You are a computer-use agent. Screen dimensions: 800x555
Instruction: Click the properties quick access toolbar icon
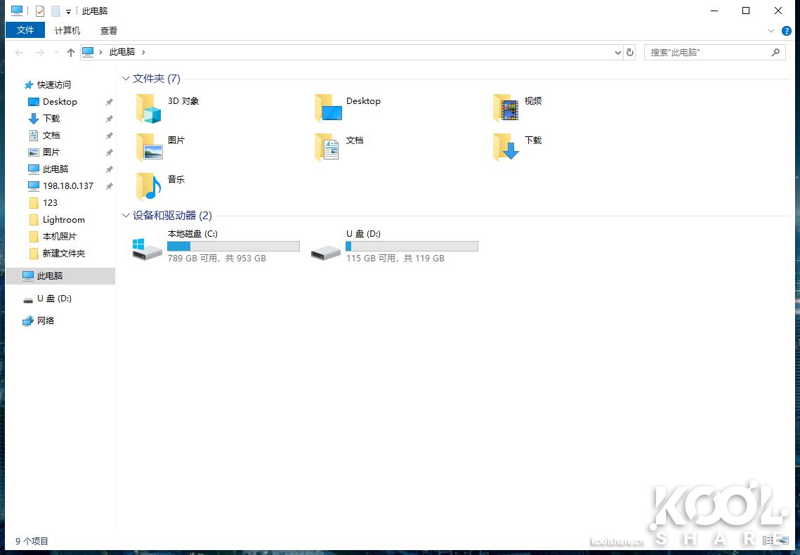click(40, 11)
